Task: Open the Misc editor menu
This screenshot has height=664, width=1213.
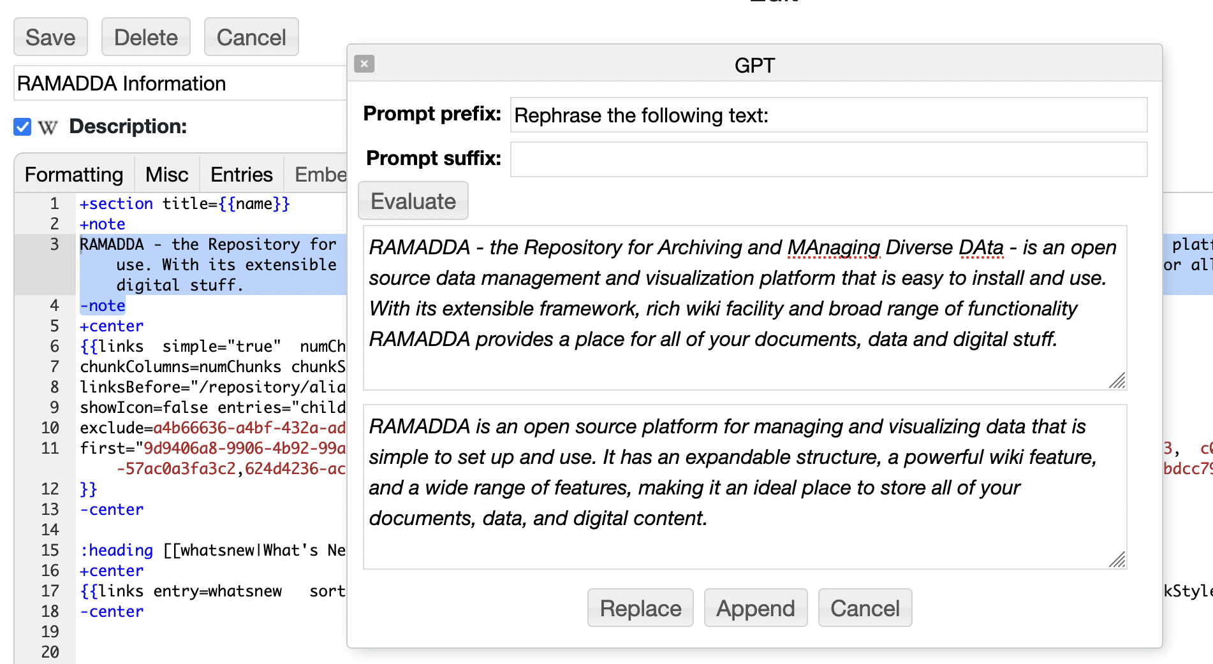Action: click(166, 175)
